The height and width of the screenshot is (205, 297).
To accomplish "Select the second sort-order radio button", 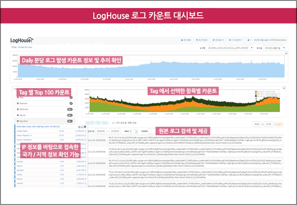I will [x=125, y=123].
